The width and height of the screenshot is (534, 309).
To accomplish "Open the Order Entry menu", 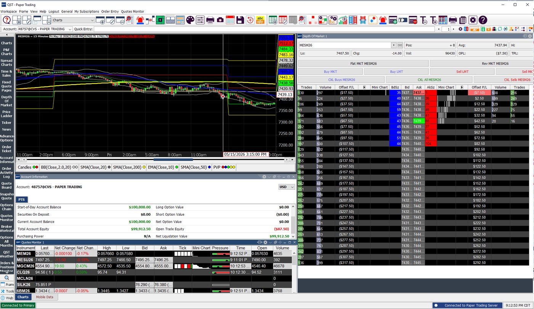I will 110,11.
